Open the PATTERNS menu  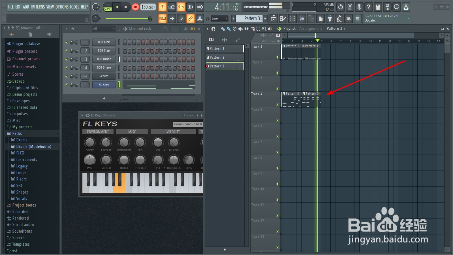click(x=38, y=7)
